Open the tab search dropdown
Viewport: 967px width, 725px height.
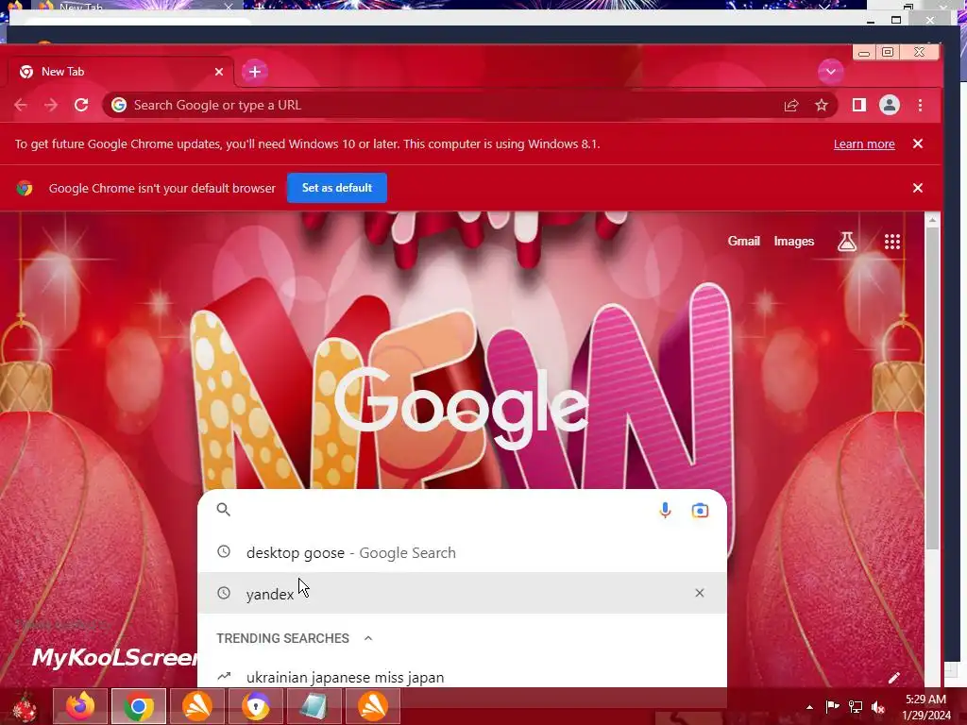(x=831, y=72)
